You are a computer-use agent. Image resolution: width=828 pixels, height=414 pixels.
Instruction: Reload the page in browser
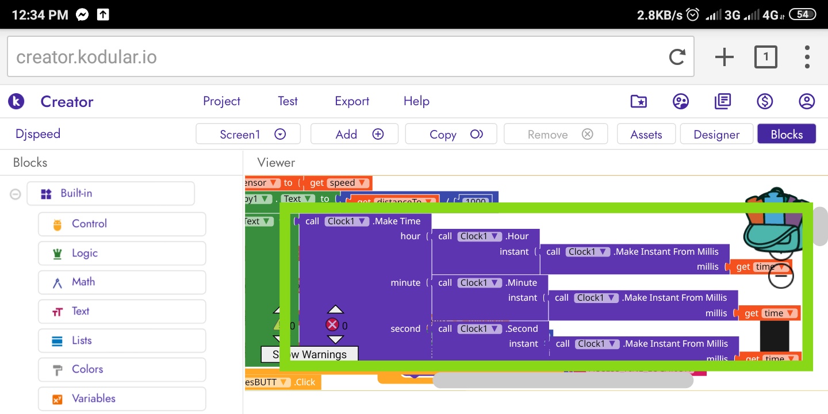tap(677, 57)
